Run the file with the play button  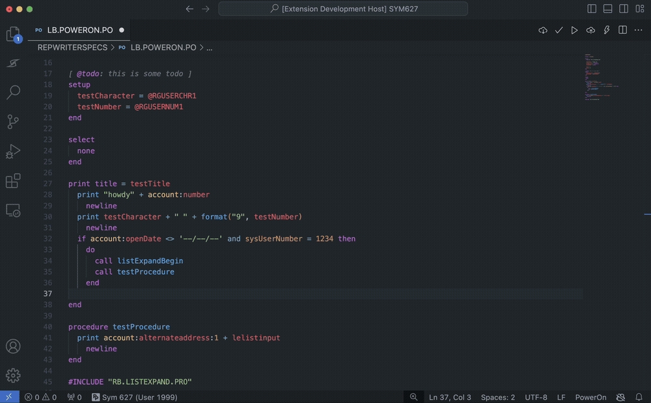tap(574, 30)
